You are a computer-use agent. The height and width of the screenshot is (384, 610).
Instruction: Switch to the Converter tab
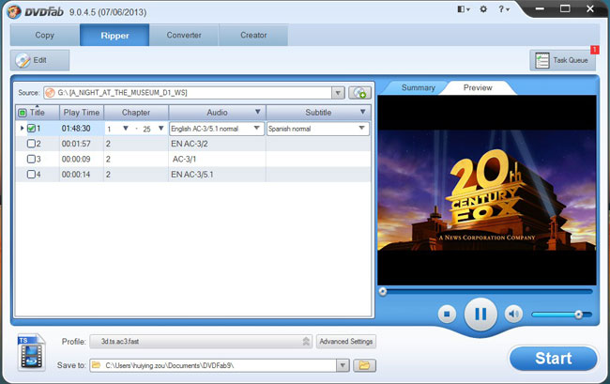(184, 35)
